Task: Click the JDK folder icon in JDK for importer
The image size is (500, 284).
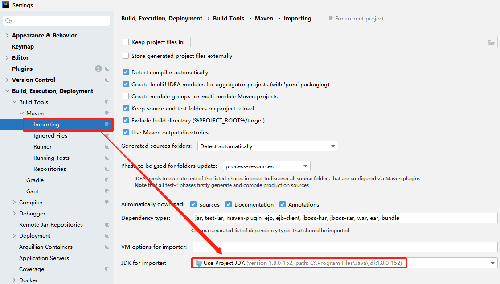Action: pos(199,263)
